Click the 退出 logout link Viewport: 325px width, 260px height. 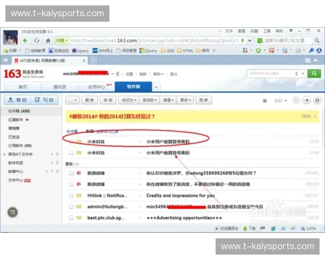pos(173,74)
